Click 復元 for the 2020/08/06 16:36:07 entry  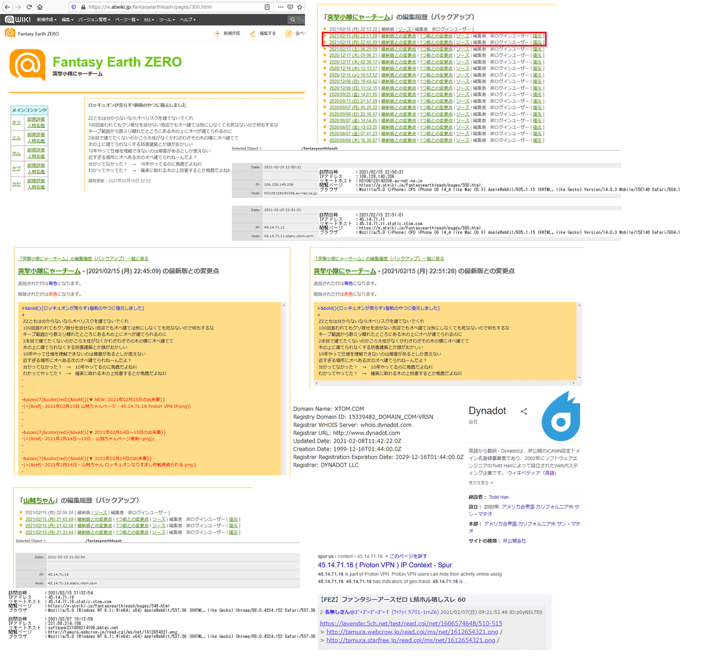click(537, 141)
